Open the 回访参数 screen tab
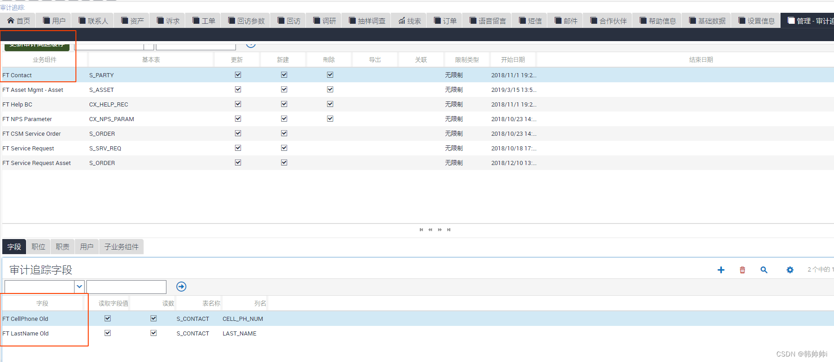Image resolution: width=834 pixels, height=362 pixels. tap(246, 21)
